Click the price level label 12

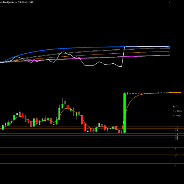177,139
